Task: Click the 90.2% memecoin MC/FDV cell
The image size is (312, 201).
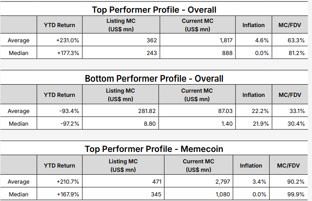Action: [293, 182]
